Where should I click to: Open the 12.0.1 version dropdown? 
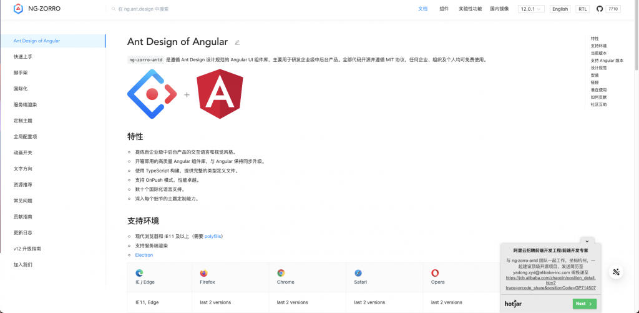(x=531, y=9)
